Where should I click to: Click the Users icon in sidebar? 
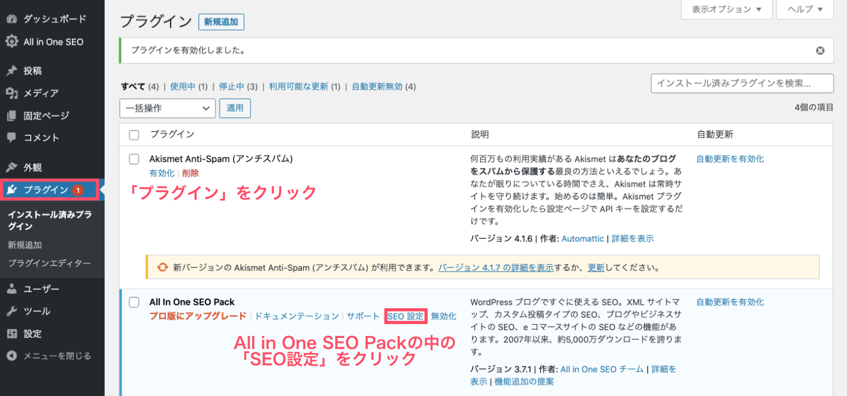11,289
